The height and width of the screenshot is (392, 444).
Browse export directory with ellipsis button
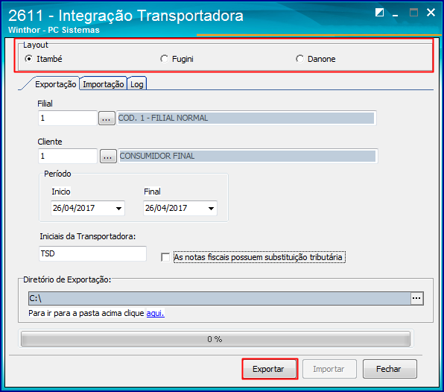(417, 298)
